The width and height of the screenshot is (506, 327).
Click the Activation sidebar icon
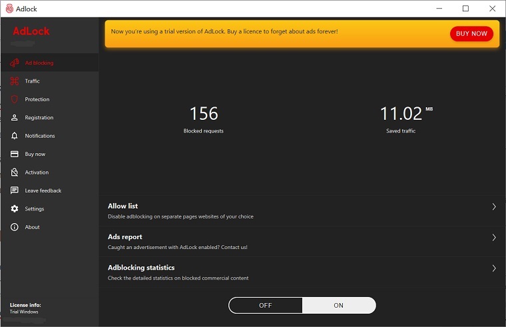coord(14,172)
